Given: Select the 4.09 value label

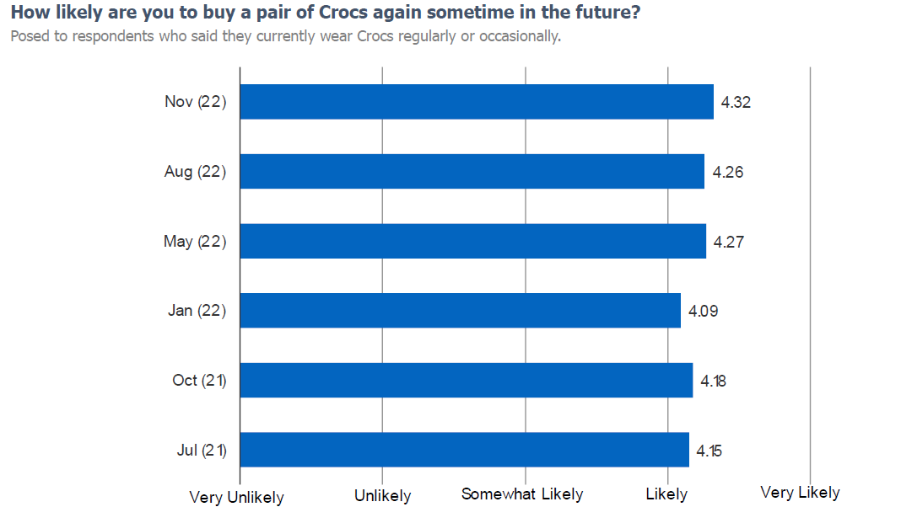Looking at the screenshot, I should [703, 312].
